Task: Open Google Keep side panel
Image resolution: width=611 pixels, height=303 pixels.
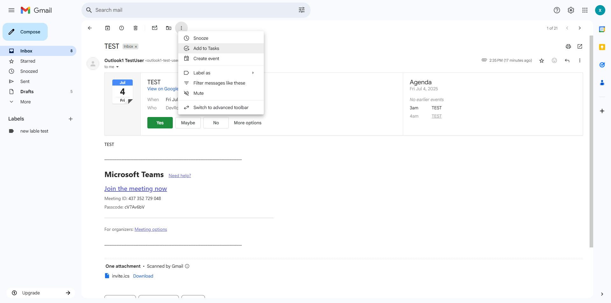Action: (602, 47)
